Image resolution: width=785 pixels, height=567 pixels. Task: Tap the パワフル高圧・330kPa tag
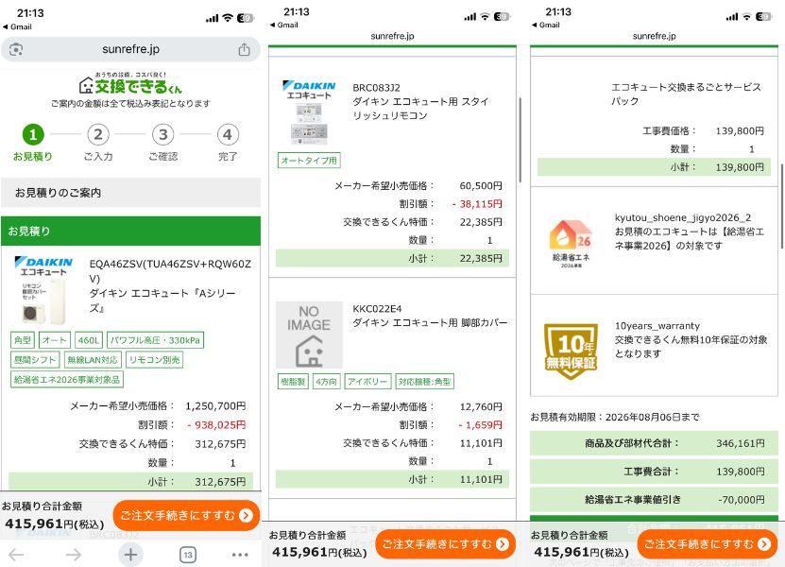coord(155,340)
